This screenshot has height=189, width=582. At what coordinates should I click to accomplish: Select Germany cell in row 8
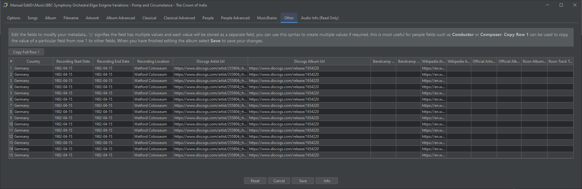(x=33, y=112)
